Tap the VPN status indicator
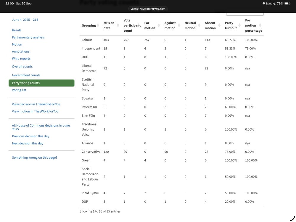 pos(269,3)
